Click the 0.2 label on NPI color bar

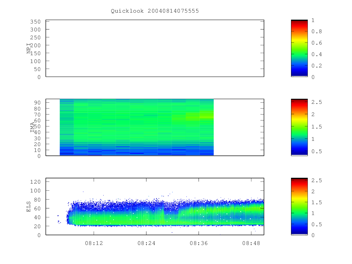317,65
